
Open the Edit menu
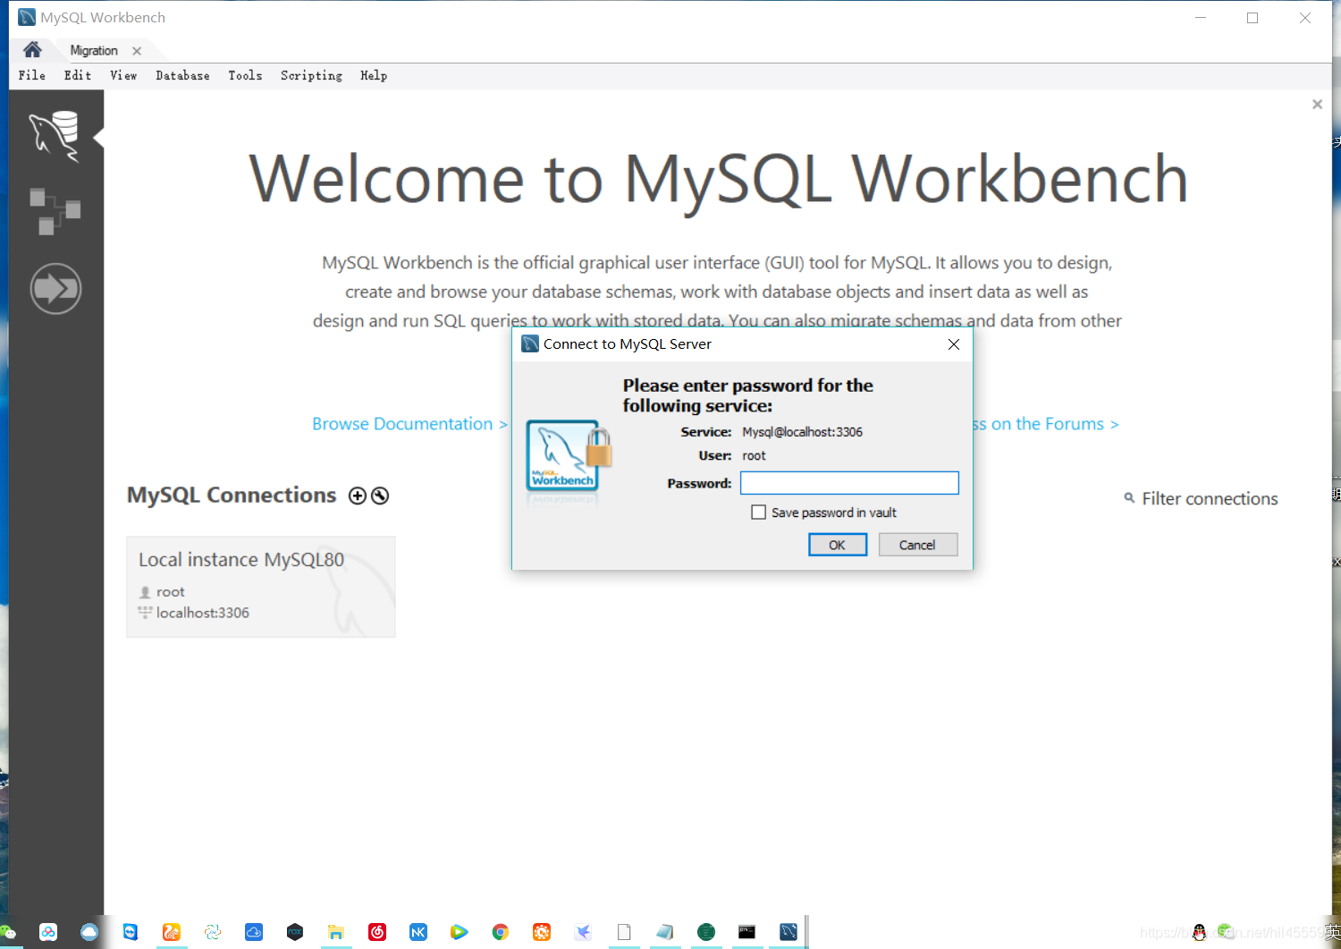[78, 76]
